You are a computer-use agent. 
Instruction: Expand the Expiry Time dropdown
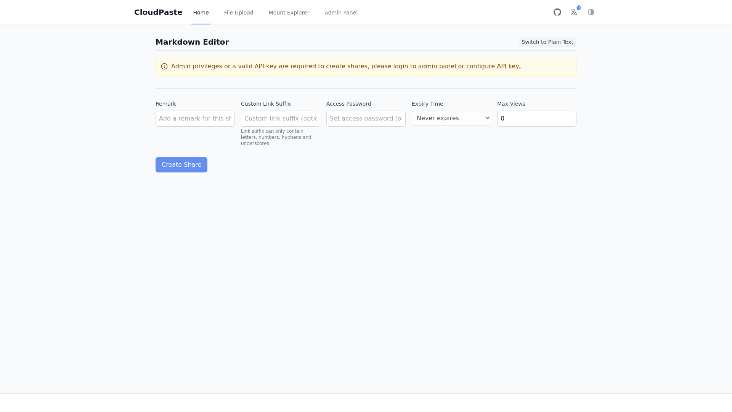point(451,118)
